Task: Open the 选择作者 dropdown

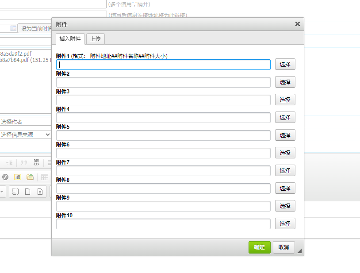Action: [x=26, y=122]
